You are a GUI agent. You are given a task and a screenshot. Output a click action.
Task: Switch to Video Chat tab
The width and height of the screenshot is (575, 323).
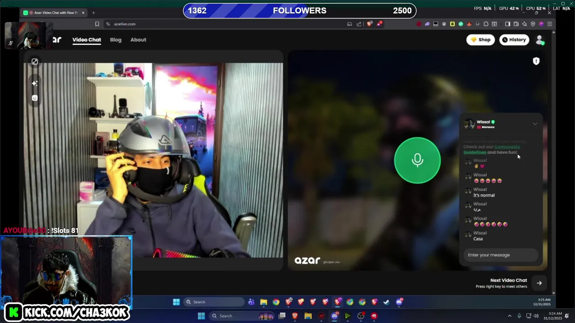(x=87, y=39)
